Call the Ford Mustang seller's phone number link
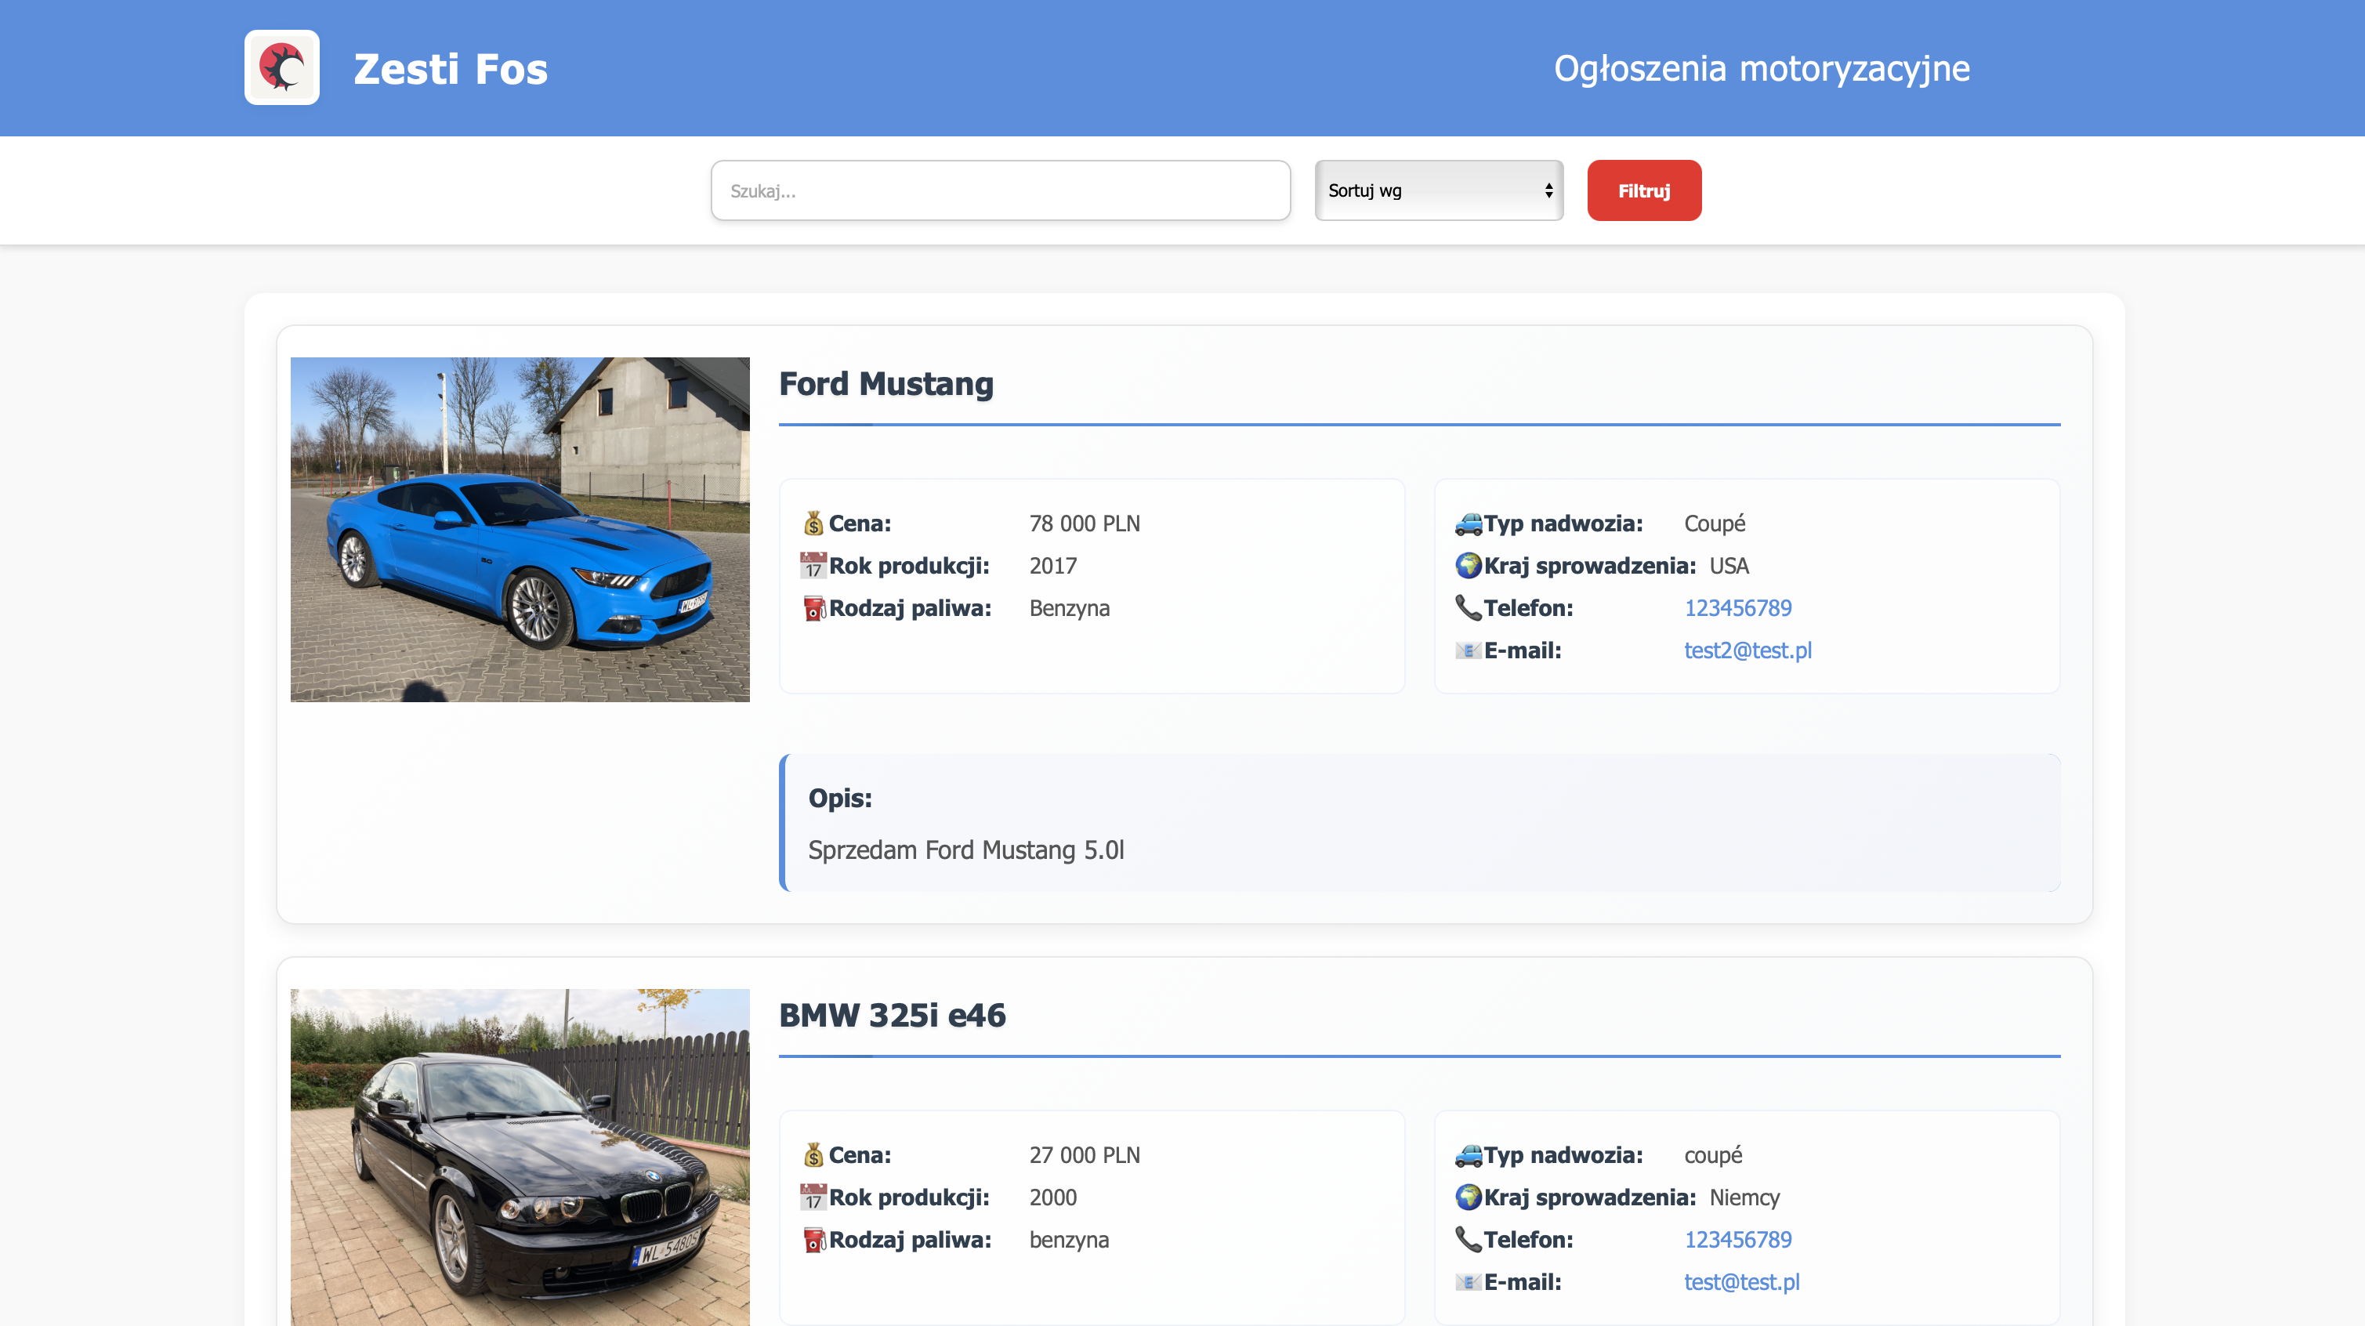This screenshot has width=2365, height=1326. [1737, 608]
